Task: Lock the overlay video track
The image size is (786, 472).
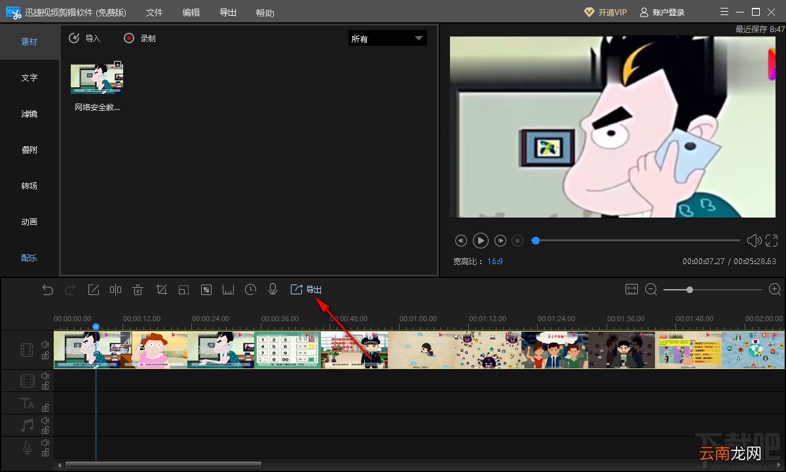Action: (45, 386)
